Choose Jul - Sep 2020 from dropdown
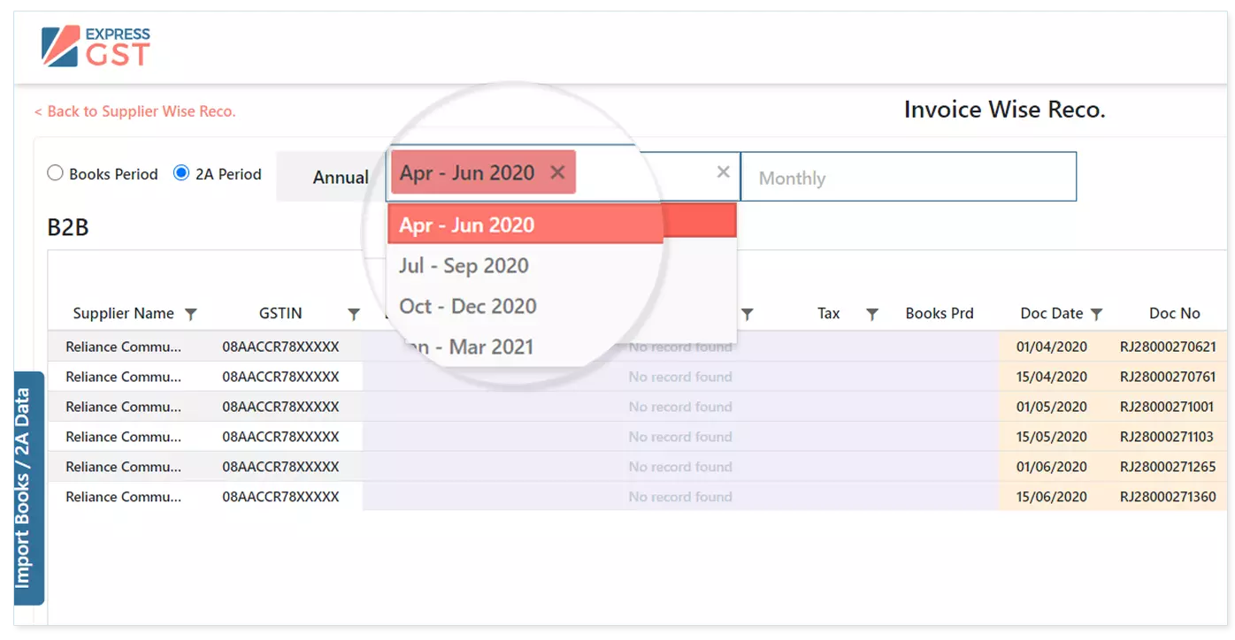Image resolution: width=1235 pixels, height=640 pixels. [464, 265]
